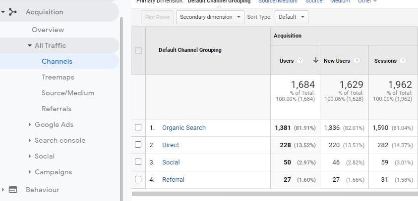Open the Referral channel link

173,179
